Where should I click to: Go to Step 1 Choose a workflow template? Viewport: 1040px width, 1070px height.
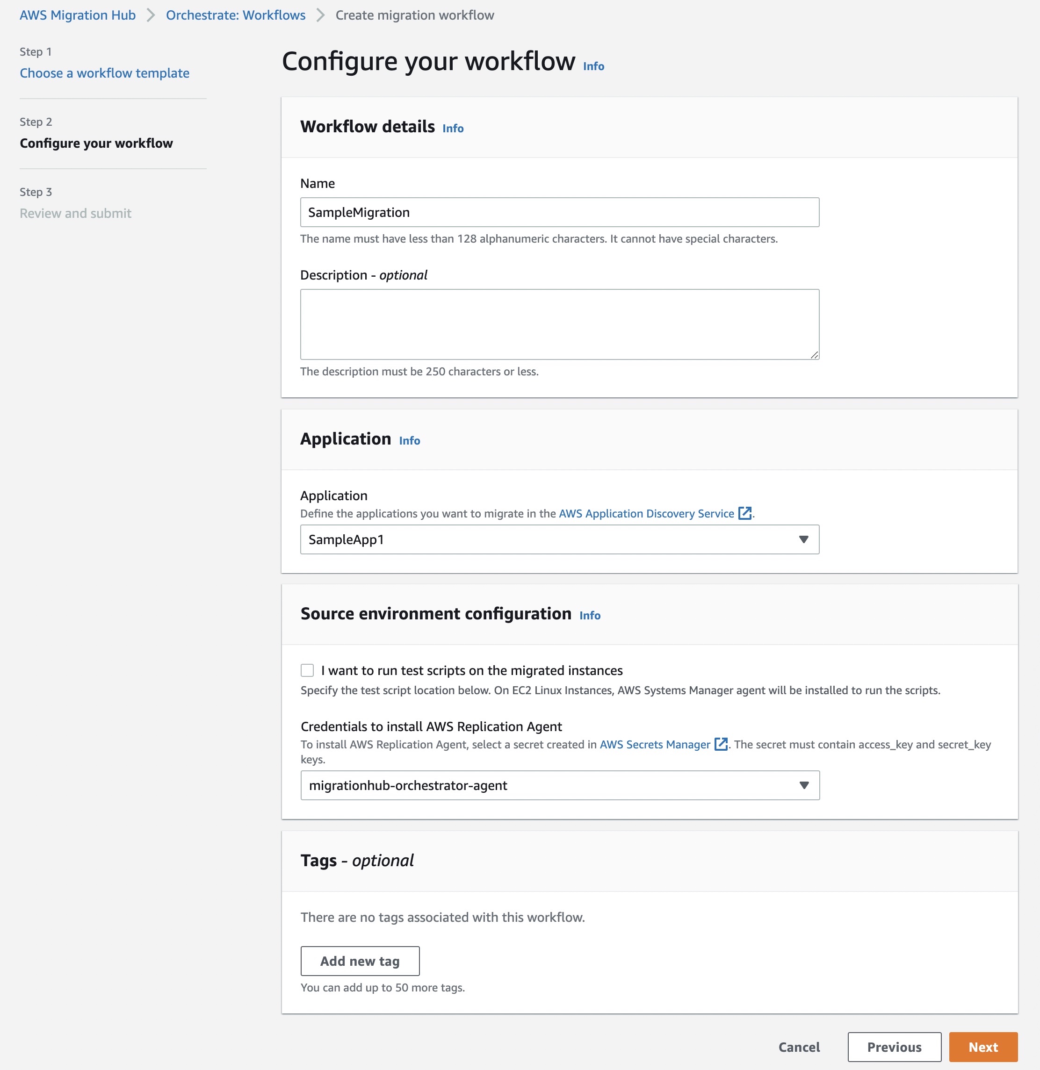click(x=104, y=73)
